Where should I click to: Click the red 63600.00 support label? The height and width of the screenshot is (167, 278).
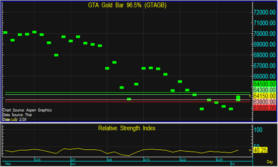pos(264,108)
